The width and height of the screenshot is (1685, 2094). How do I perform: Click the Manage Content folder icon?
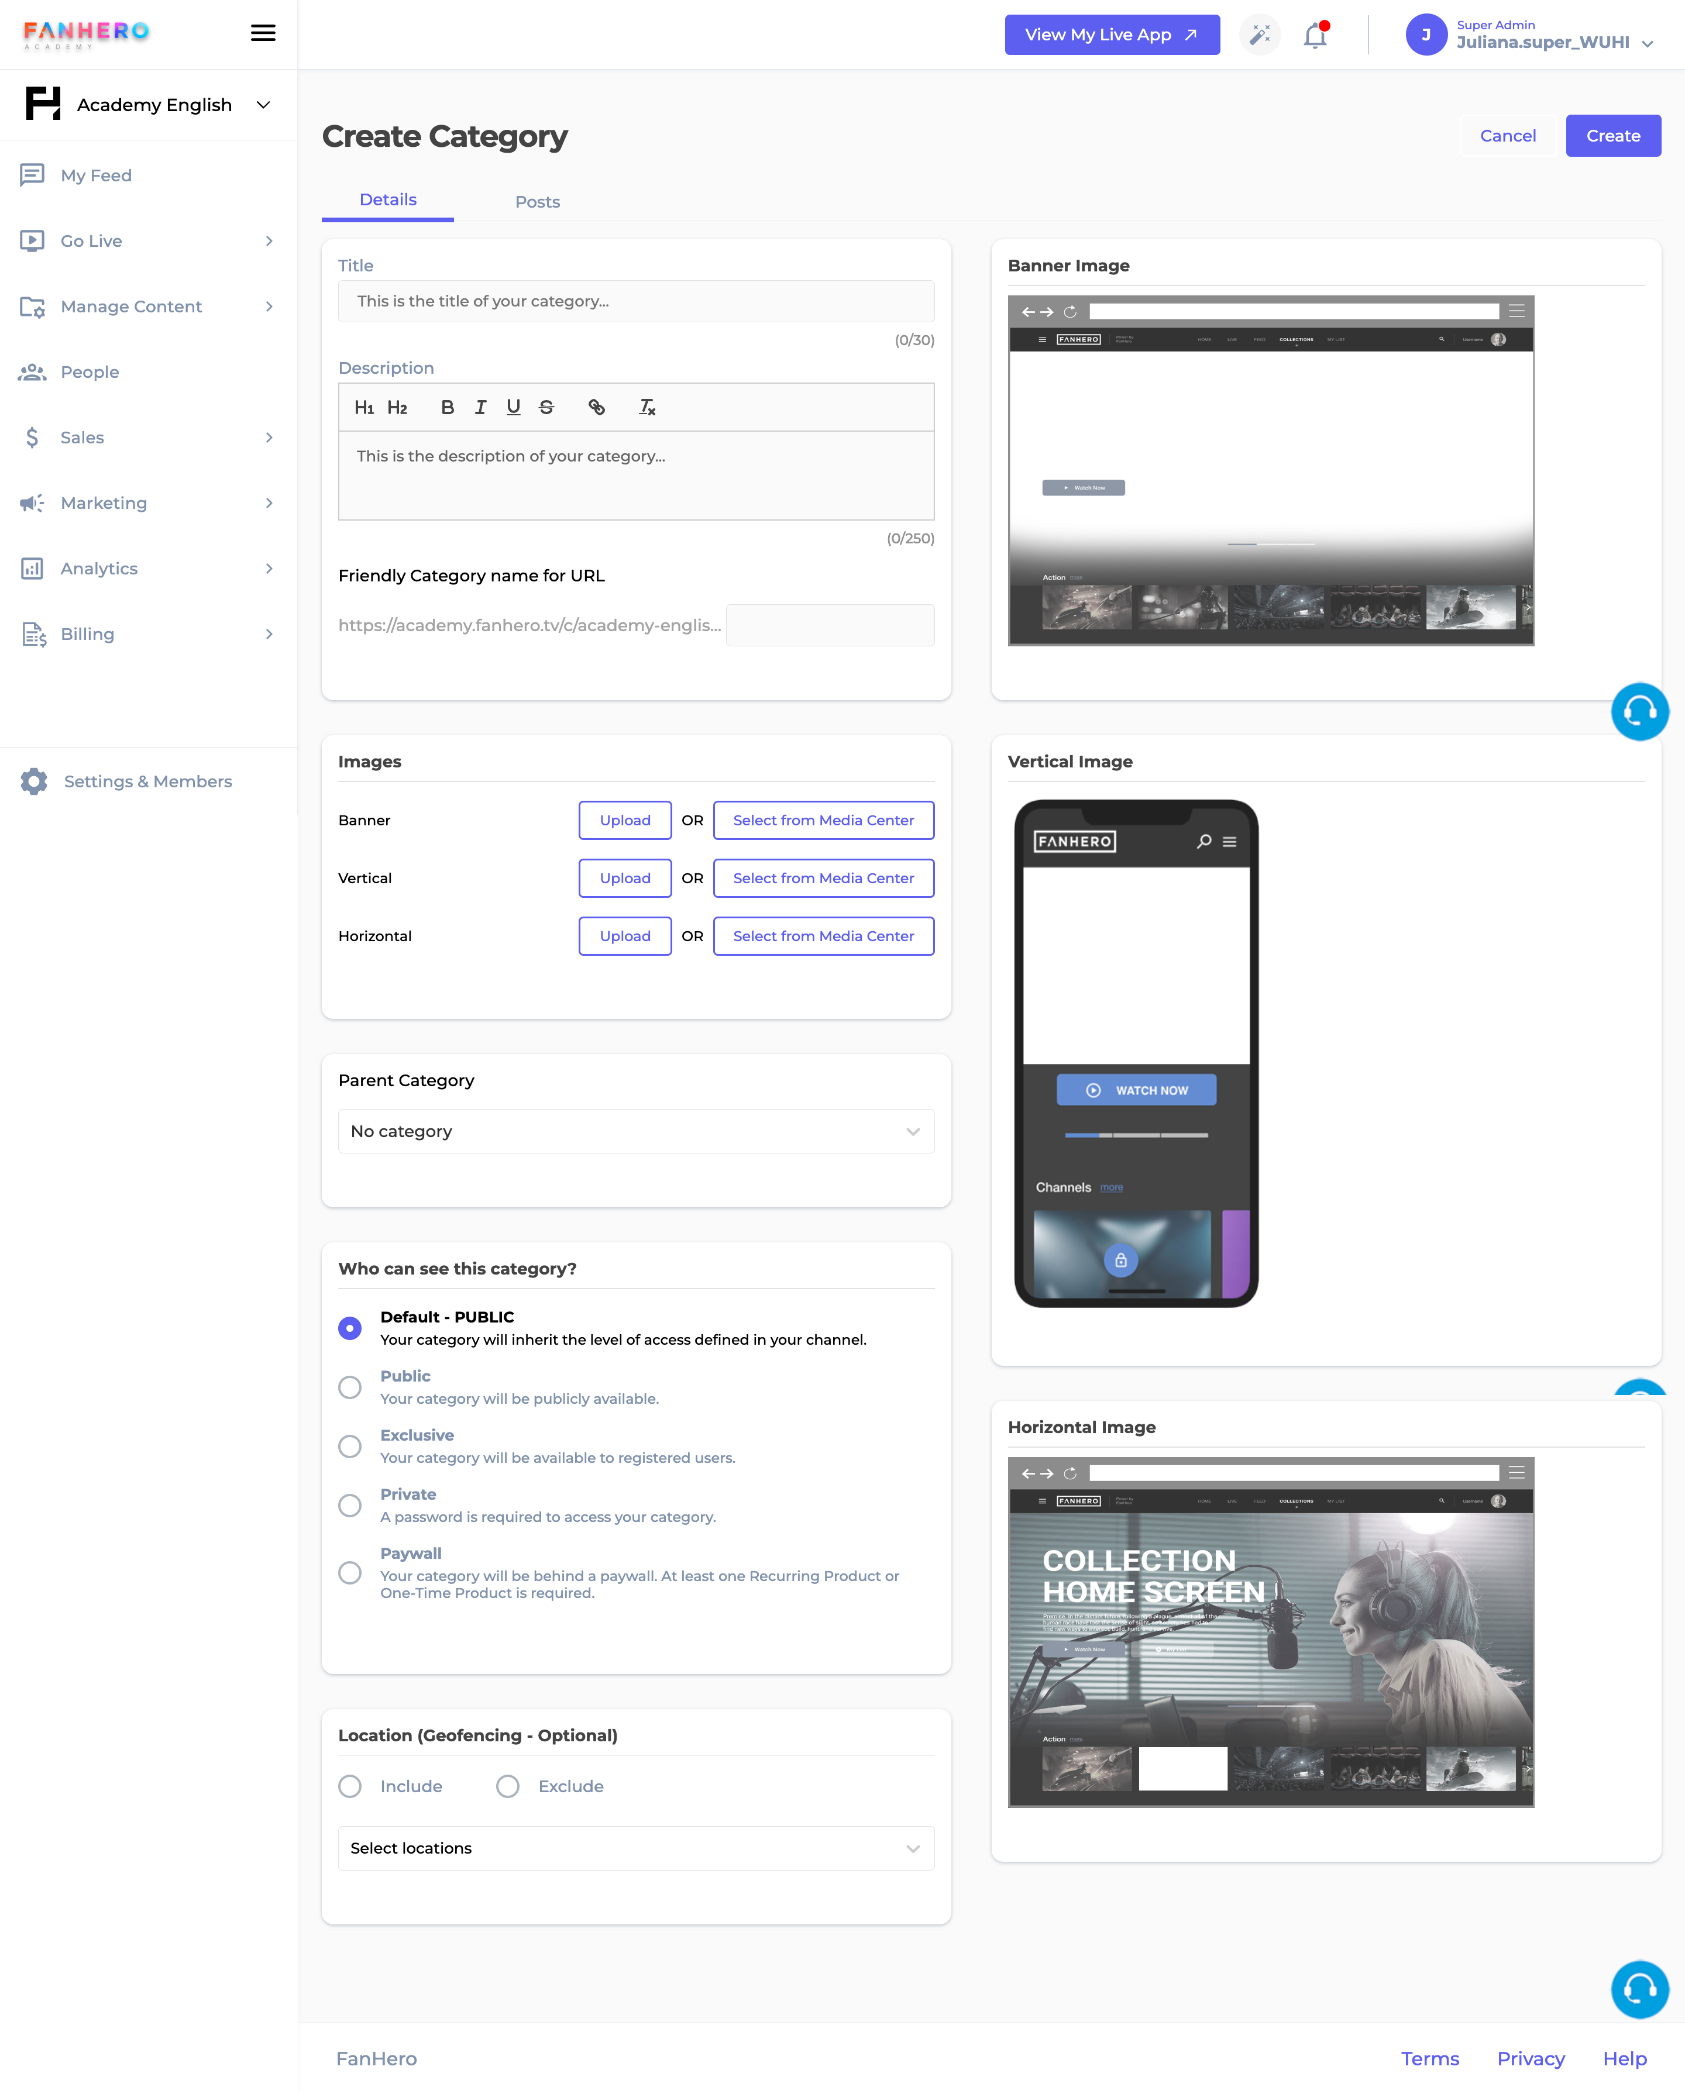tap(32, 307)
